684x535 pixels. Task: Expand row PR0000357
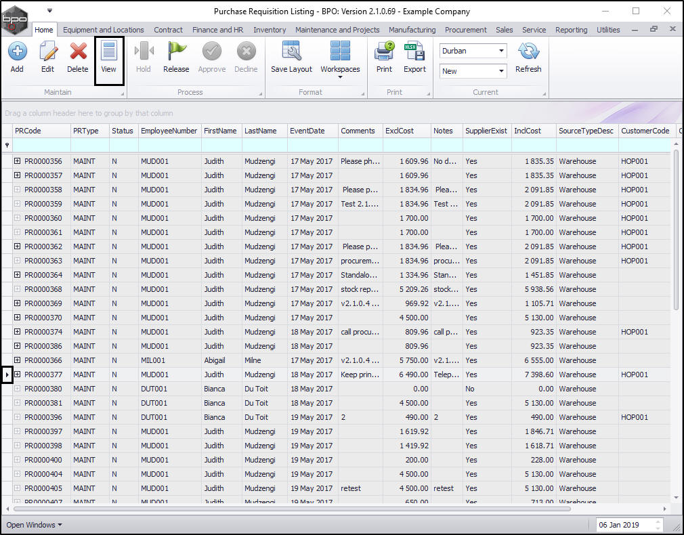[x=17, y=175]
